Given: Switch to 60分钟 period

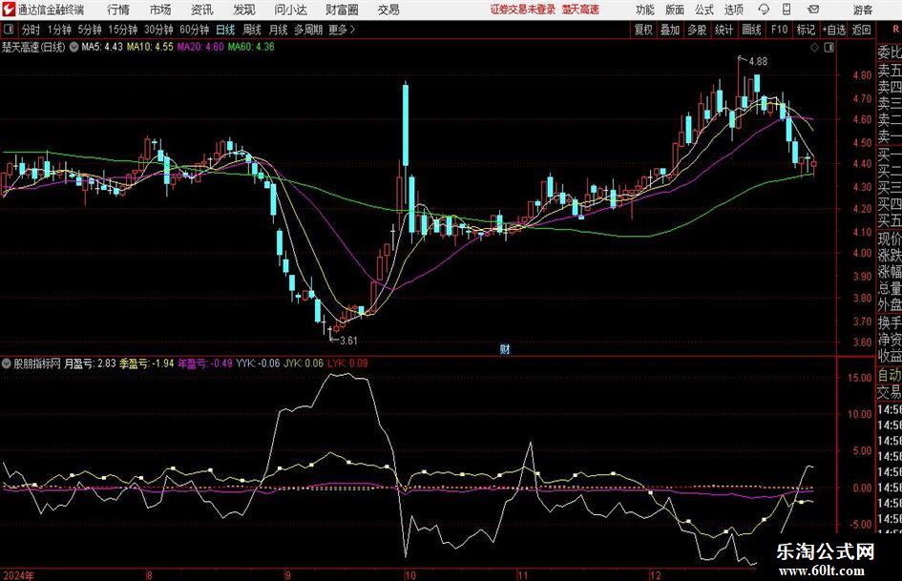Looking at the screenshot, I should pos(194,30).
